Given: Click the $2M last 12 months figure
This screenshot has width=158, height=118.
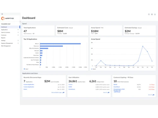Looking at the screenshot, I should coord(47,81).
